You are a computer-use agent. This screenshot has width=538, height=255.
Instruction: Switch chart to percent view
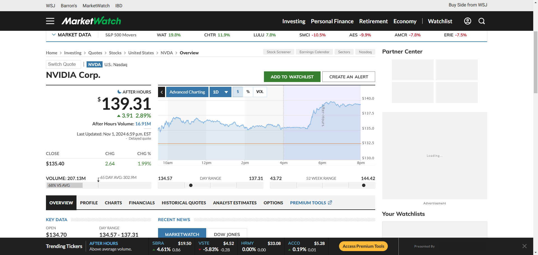248,92
